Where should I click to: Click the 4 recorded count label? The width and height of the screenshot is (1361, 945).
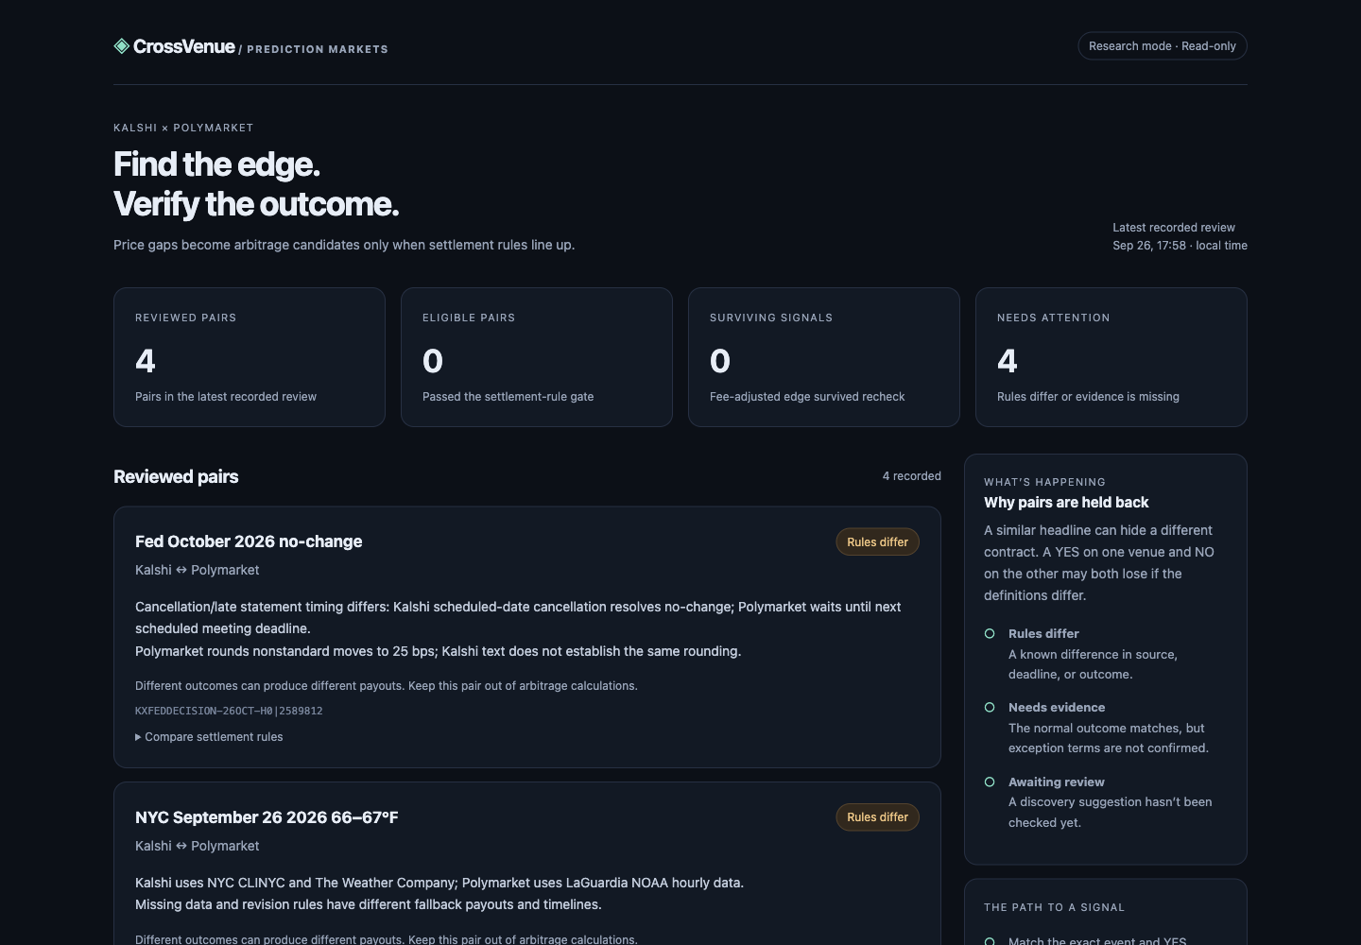[912, 476]
